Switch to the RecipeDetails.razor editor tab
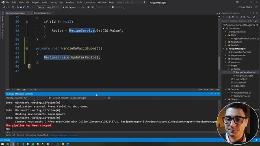Image resolution: width=260 pixels, height=146 pixels. 15,13
